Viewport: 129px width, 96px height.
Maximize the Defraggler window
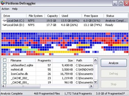121,3
